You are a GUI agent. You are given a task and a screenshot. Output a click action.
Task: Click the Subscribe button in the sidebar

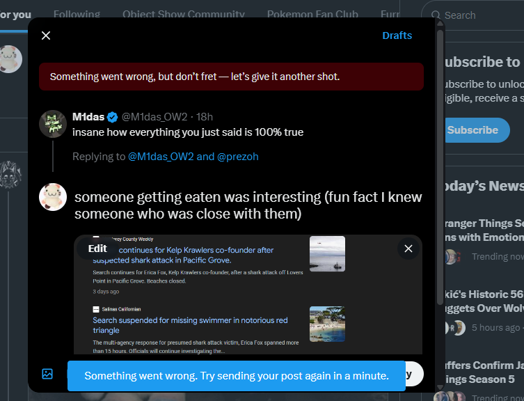476,130
